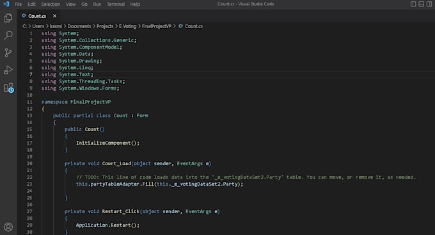Viewport: 435px width, 235px height.
Task: Open the Edit menu
Action: coord(31,4)
